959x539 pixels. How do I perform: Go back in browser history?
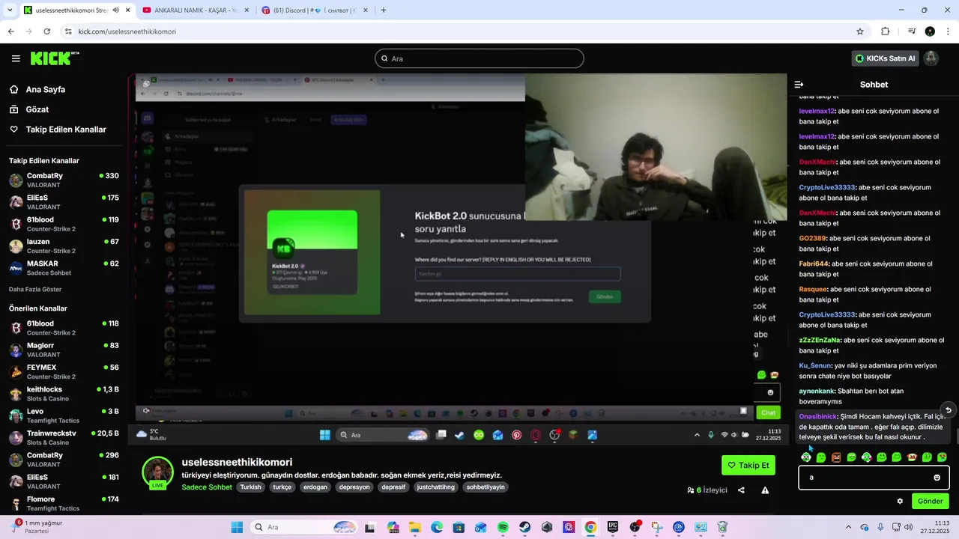(10, 31)
